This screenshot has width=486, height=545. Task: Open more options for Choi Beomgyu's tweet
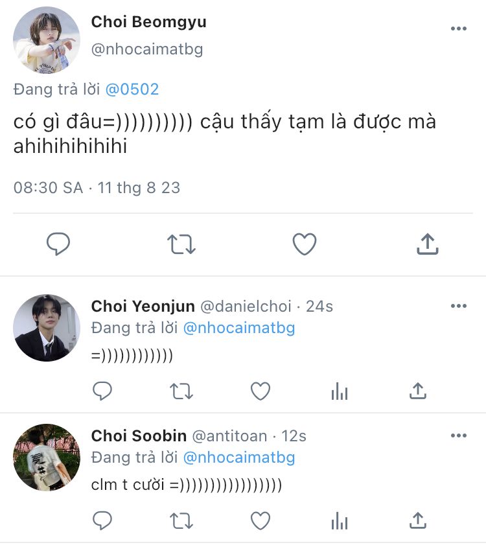pos(458,29)
